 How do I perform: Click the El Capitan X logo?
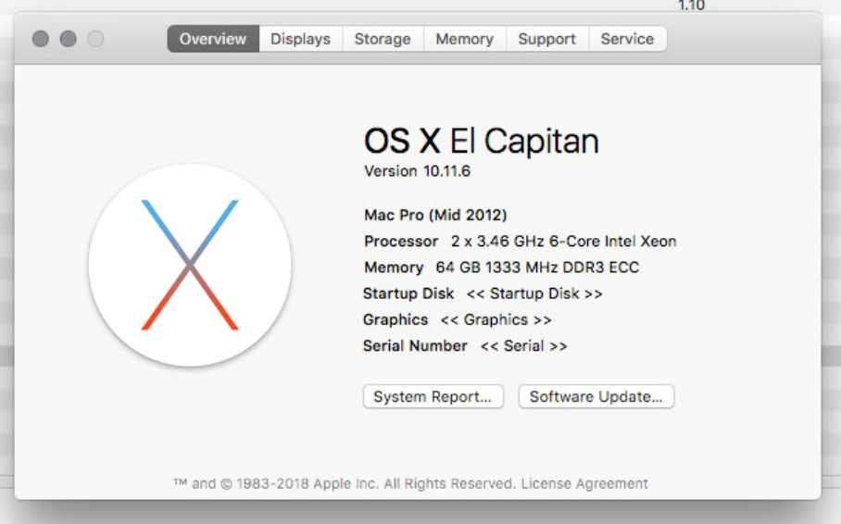190,265
